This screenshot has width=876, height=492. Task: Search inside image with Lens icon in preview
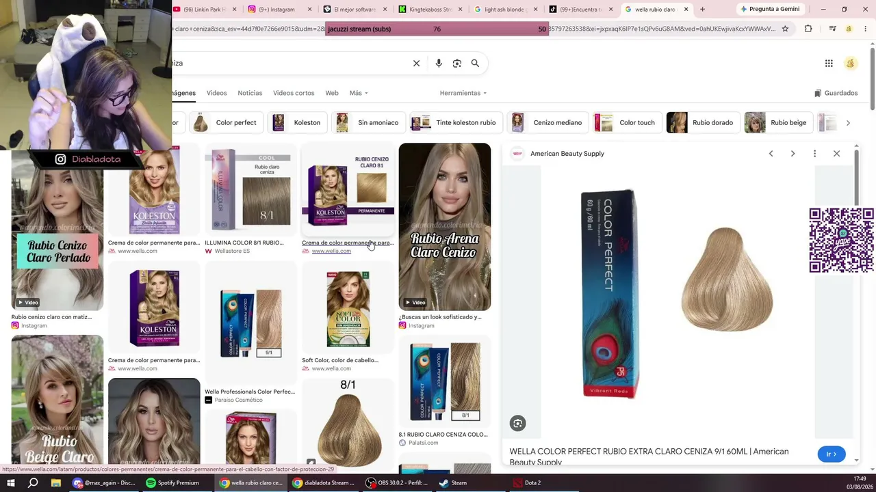pos(517,424)
